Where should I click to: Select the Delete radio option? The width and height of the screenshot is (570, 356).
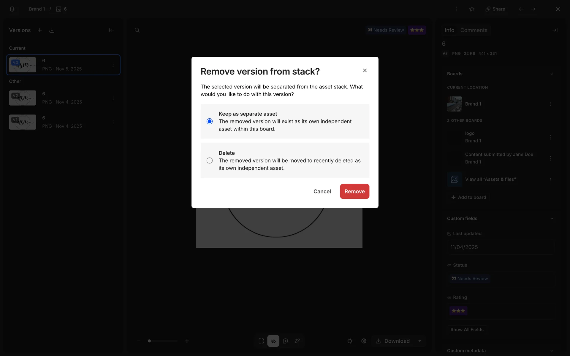[210, 160]
